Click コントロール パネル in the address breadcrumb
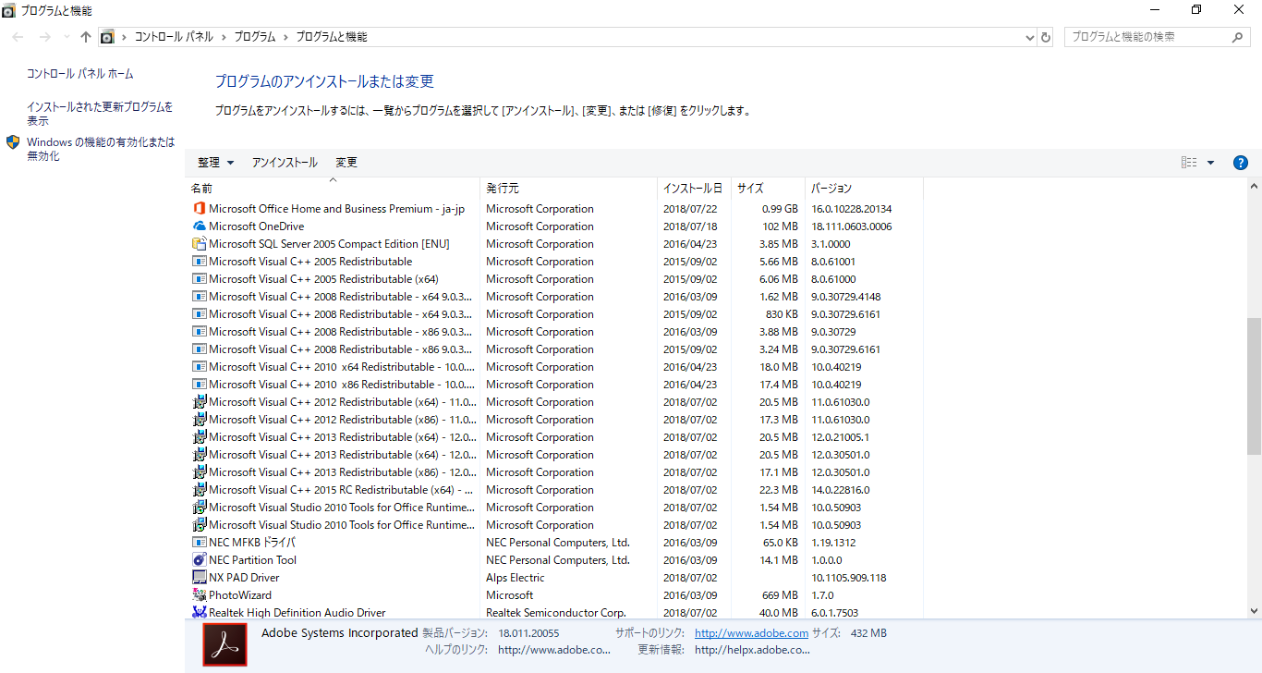 pyautogui.click(x=174, y=37)
